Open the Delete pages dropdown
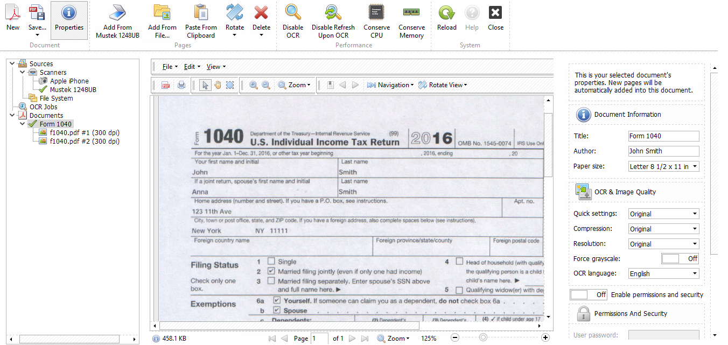The height and width of the screenshot is (345, 728). coord(261,35)
